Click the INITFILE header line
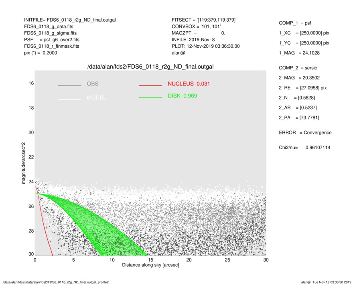The image size is (355, 284). pyautogui.click(x=70, y=20)
